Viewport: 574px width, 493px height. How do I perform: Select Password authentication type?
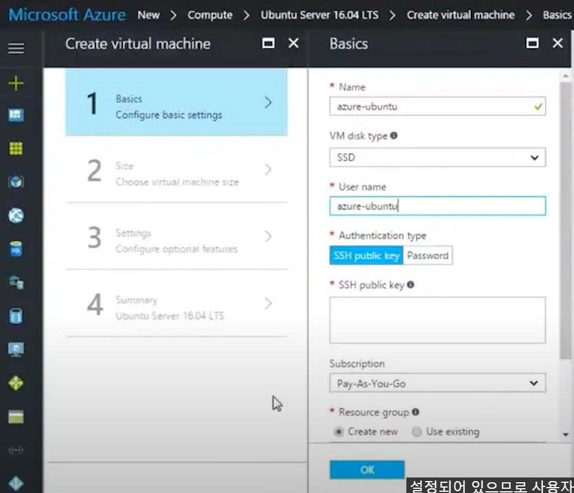[x=428, y=255]
